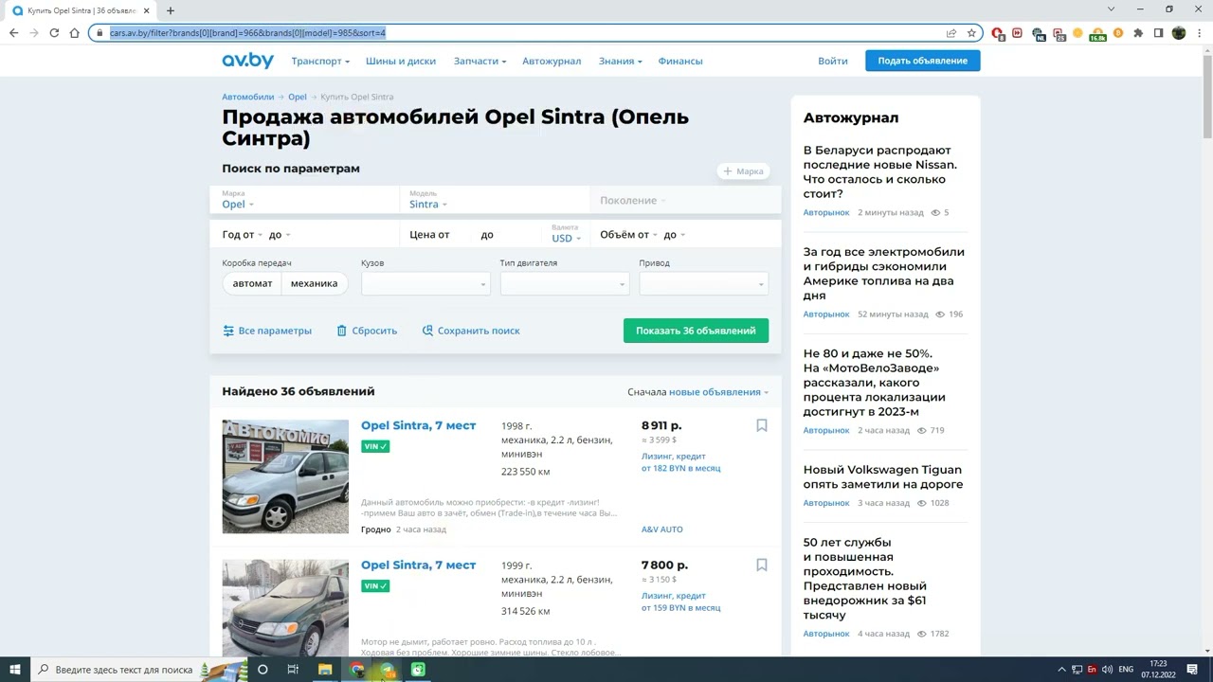1213x682 pixels.
Task: Open the Windows Start menu
Action: pos(15,670)
